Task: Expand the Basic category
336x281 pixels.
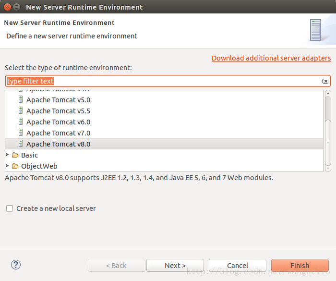Action: (7, 155)
